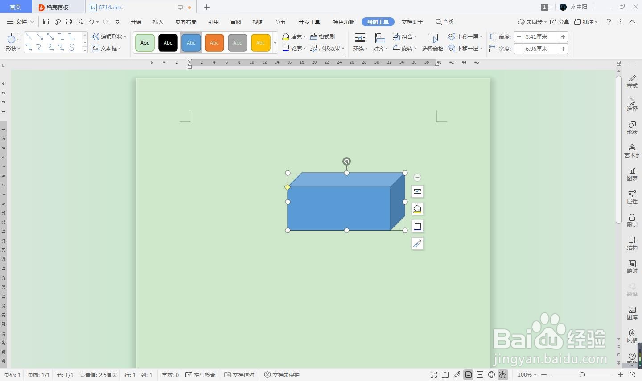Switch to the 插入 ribbon tab
The height and width of the screenshot is (381, 642).
tap(158, 22)
